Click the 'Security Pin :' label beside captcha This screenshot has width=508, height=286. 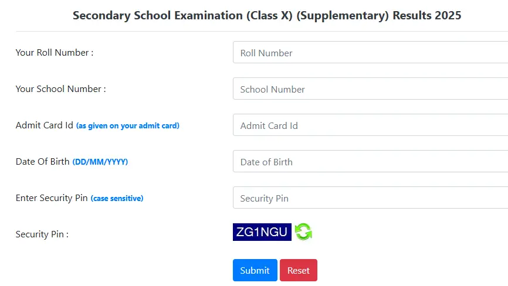point(42,234)
